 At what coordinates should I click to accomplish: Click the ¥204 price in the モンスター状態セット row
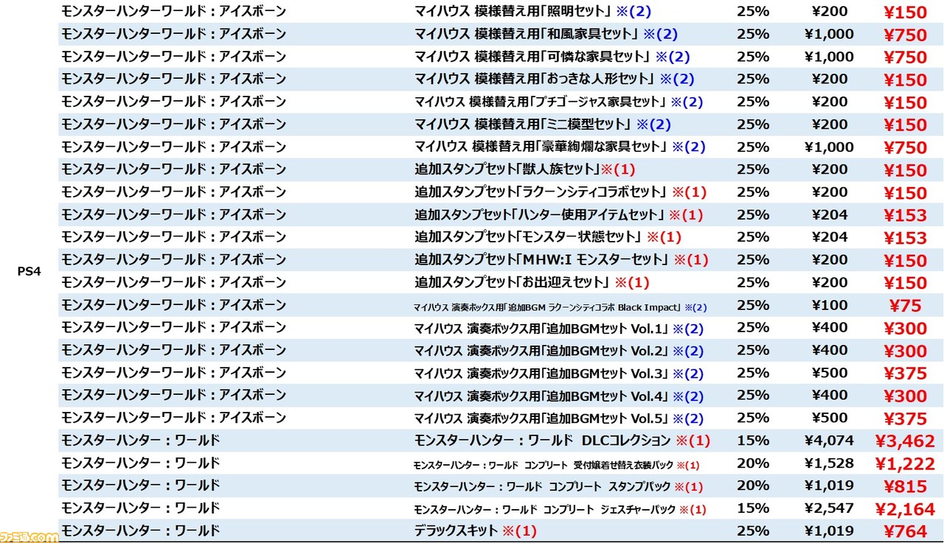point(830,237)
